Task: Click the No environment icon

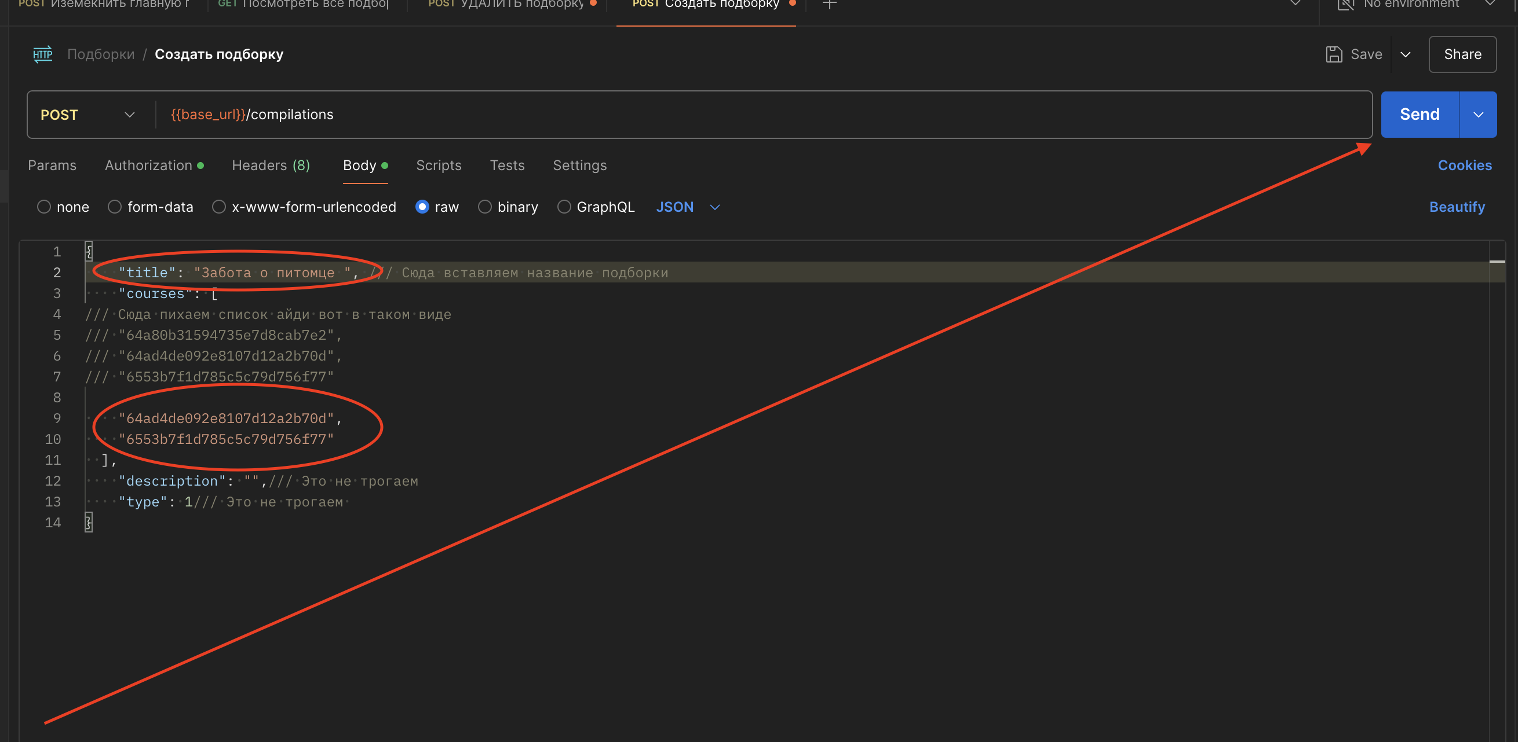Action: pyautogui.click(x=1345, y=5)
